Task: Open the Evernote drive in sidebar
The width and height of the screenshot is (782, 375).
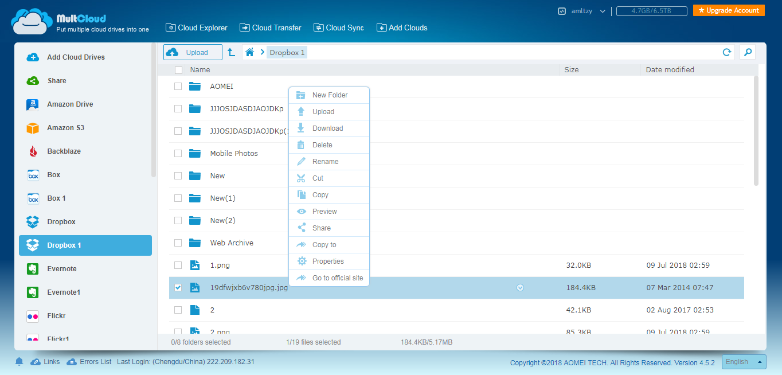Action: pyautogui.click(x=61, y=269)
